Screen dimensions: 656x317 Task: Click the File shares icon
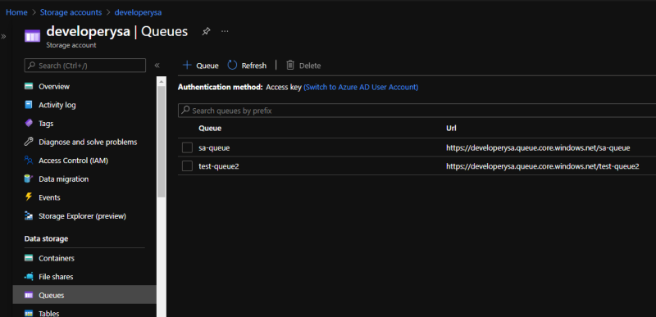(x=29, y=277)
